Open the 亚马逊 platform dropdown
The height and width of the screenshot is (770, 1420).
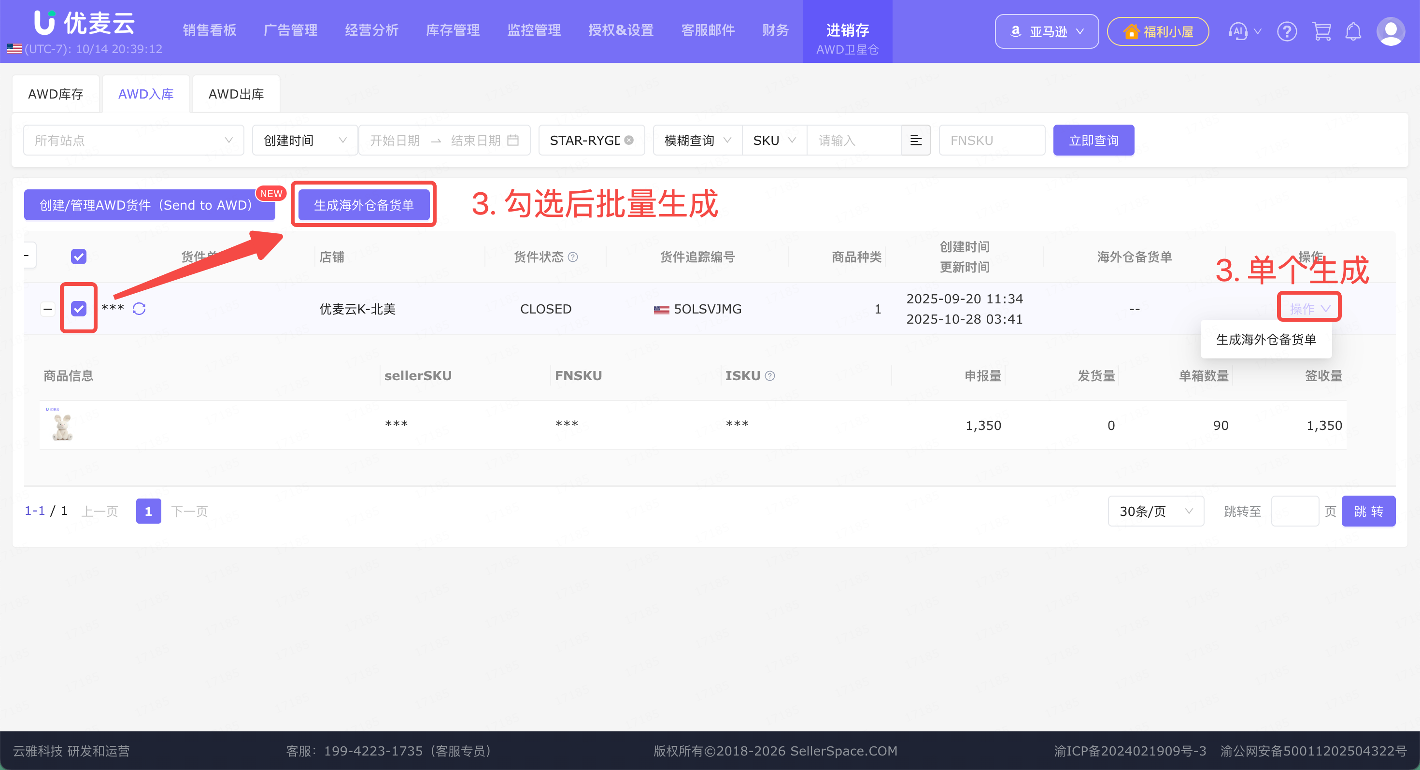tap(1047, 31)
